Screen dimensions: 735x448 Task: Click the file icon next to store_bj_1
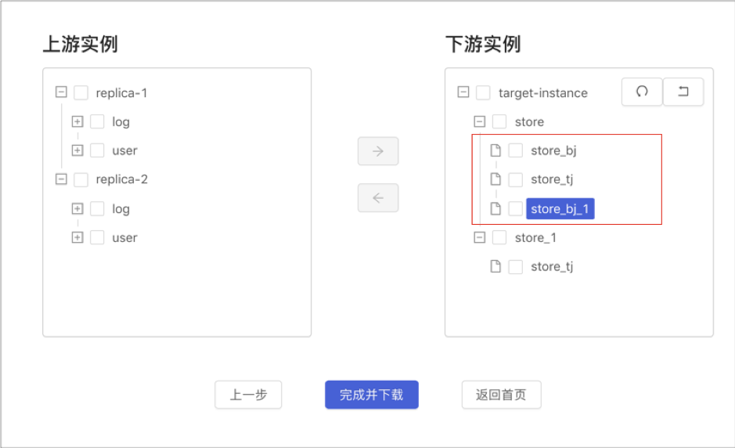[x=495, y=209]
